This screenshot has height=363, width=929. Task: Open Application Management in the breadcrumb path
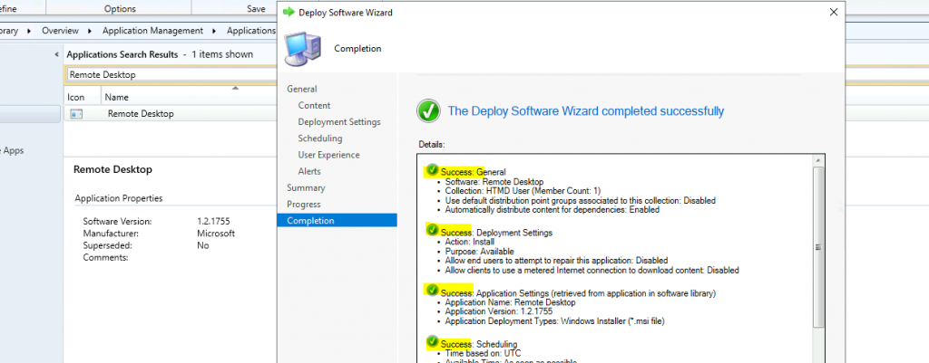click(x=152, y=31)
